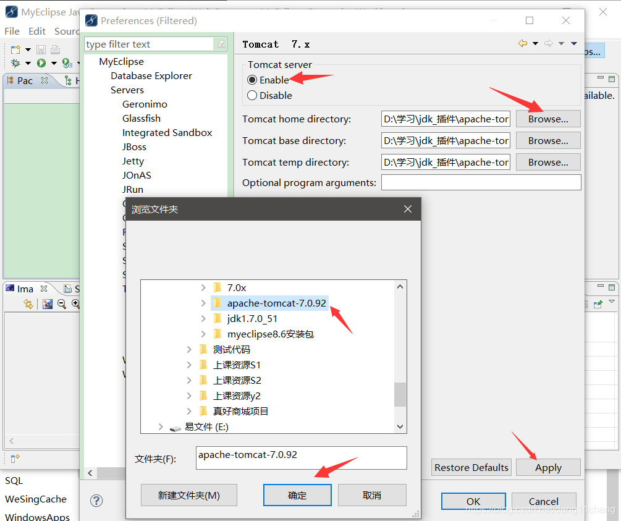Browse for Tomcat home directory
Viewport: 621px width, 521px height.
point(548,119)
